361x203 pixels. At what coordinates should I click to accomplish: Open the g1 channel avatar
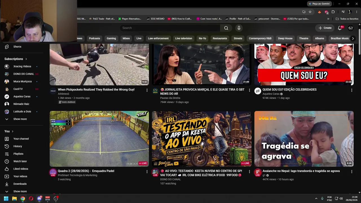coord(258,173)
